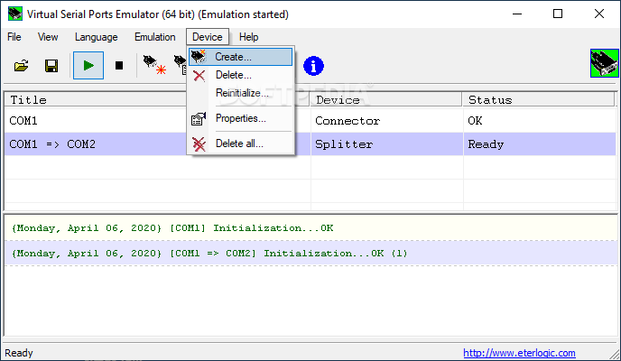The height and width of the screenshot is (361, 621).
Task: Click the create new device toolbar icon
Action: pos(154,65)
